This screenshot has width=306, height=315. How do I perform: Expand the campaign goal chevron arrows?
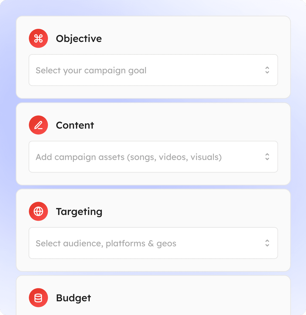pos(267,70)
